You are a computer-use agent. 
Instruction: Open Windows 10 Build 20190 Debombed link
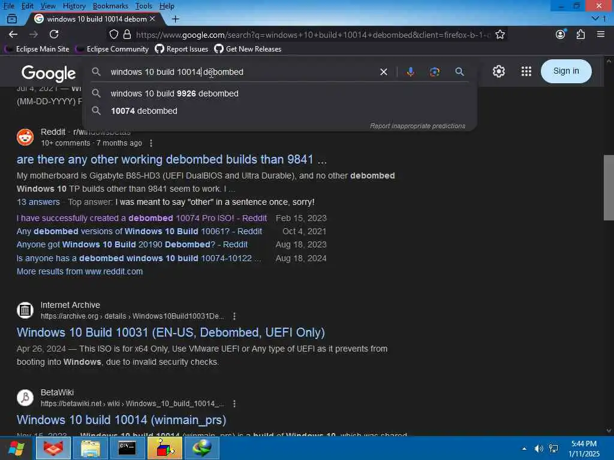point(132,244)
